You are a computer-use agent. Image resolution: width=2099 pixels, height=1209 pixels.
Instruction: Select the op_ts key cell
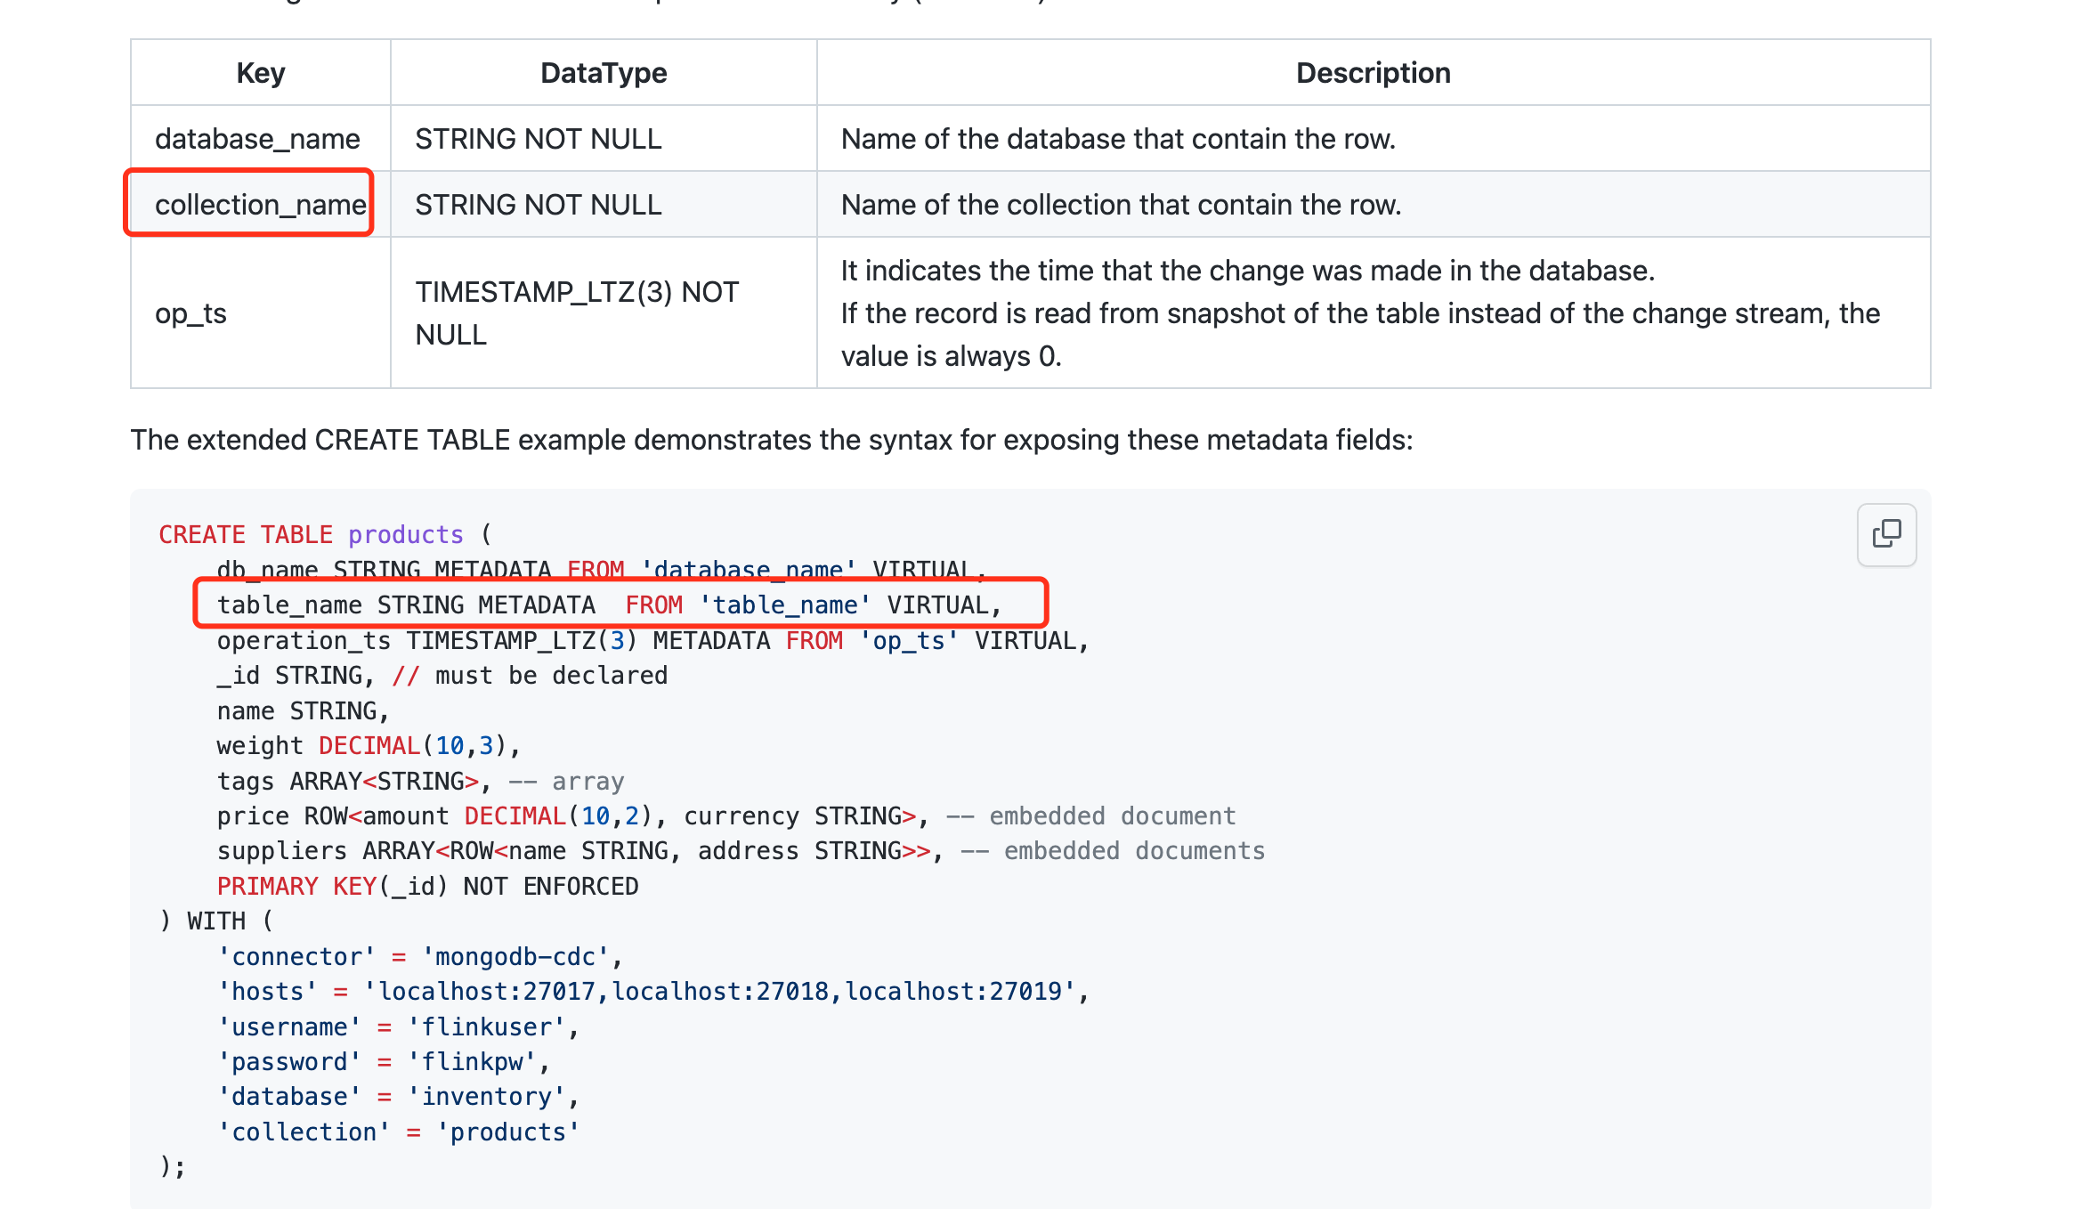coord(192,313)
